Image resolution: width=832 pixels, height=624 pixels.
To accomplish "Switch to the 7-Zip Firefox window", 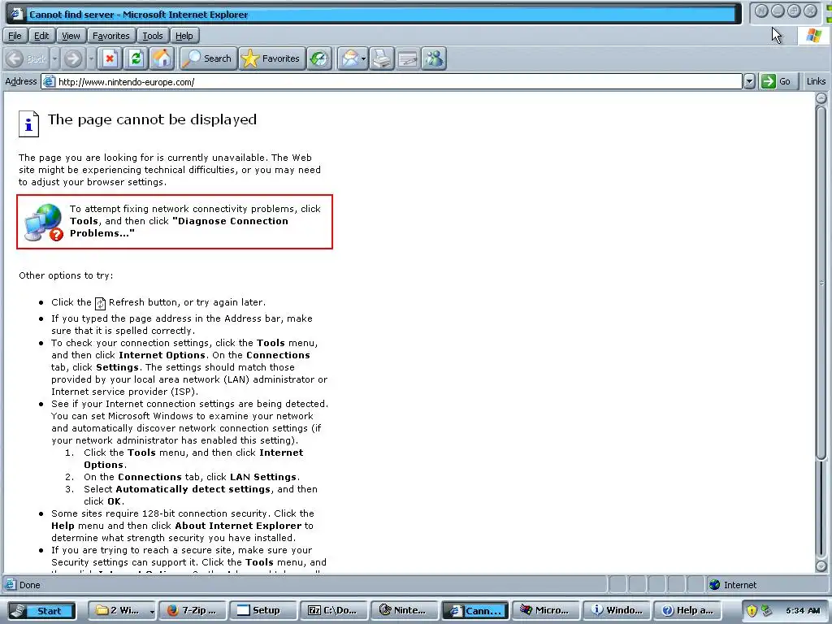I will (x=192, y=610).
